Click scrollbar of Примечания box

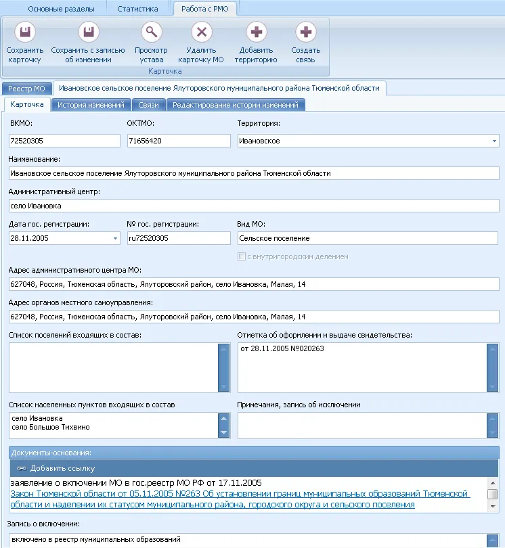[492, 426]
